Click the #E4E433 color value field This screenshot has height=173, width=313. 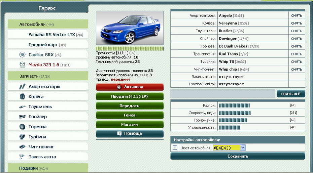[227, 148]
